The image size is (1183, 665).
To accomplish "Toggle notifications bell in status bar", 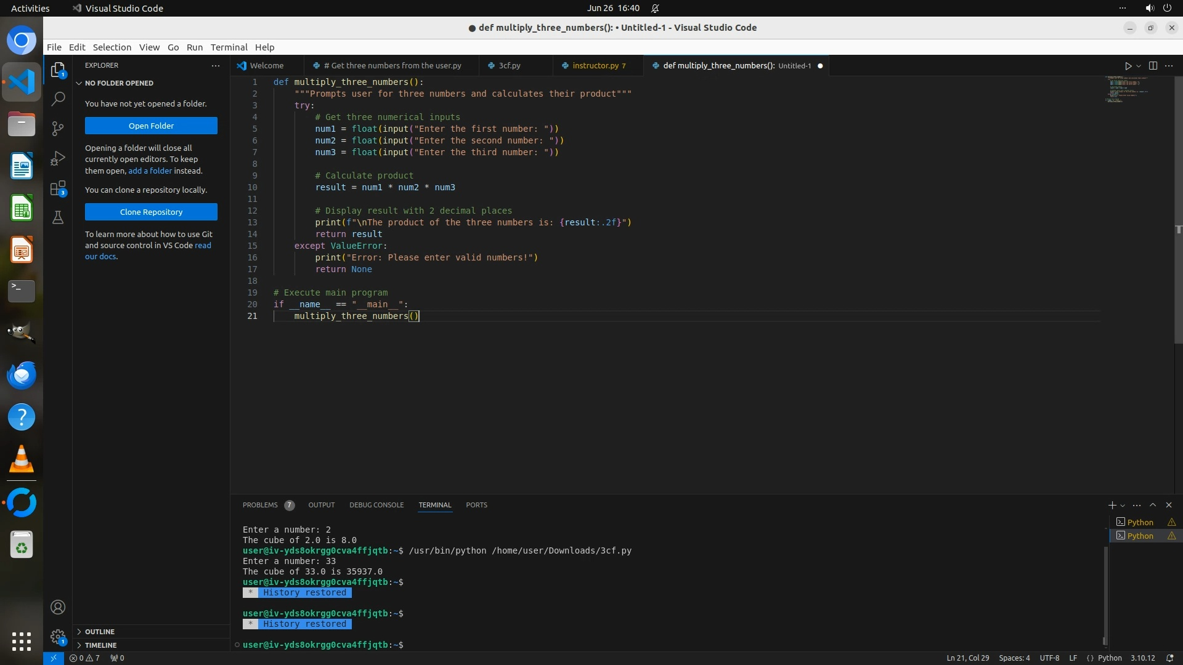I will [1169, 658].
